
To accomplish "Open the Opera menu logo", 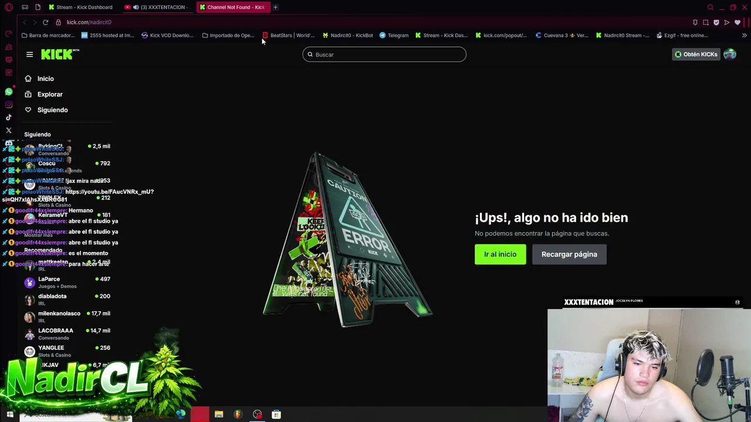I will [9, 7].
